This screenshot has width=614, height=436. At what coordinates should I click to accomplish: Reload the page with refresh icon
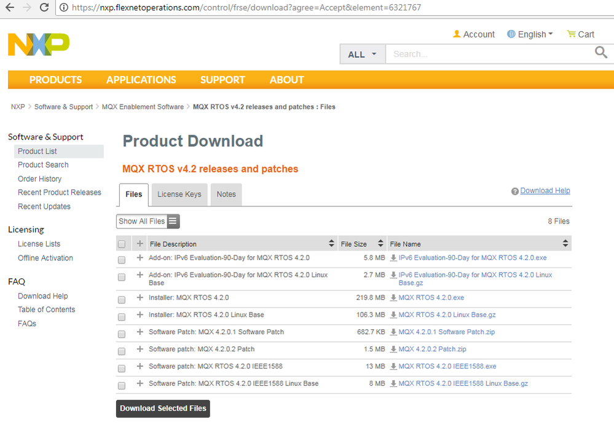pos(44,7)
